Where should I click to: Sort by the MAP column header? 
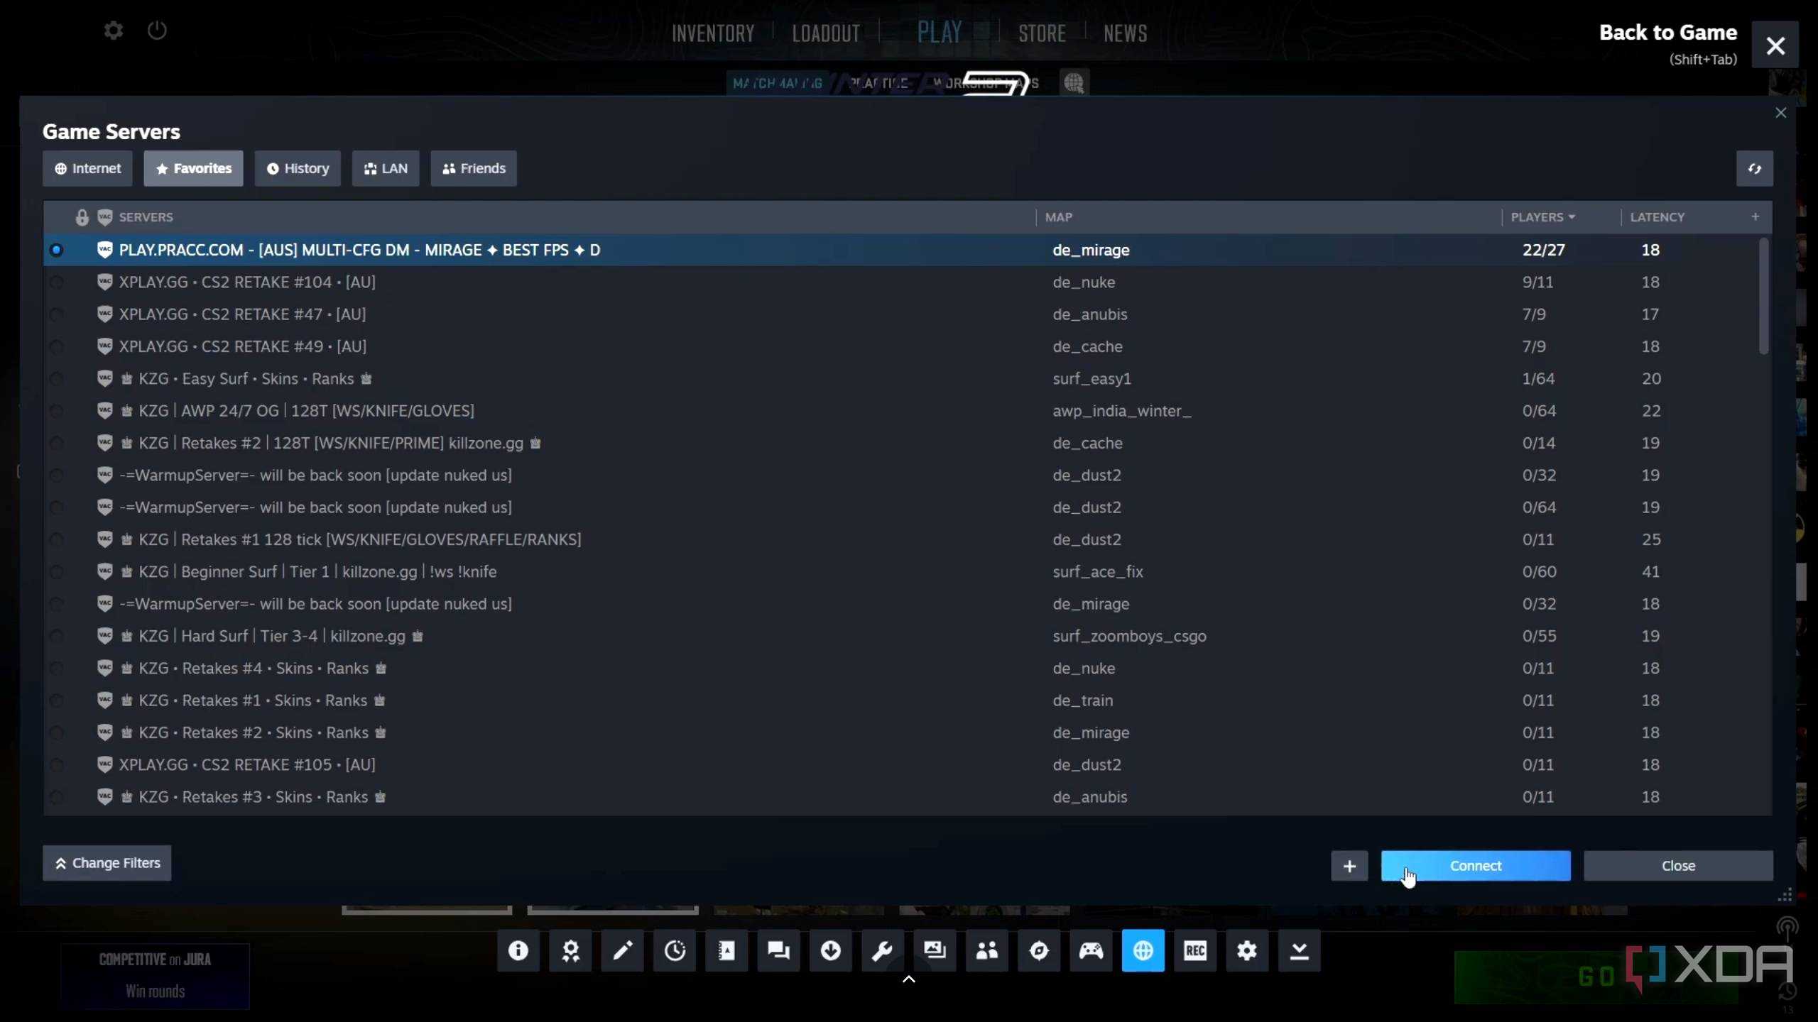pos(1059,217)
